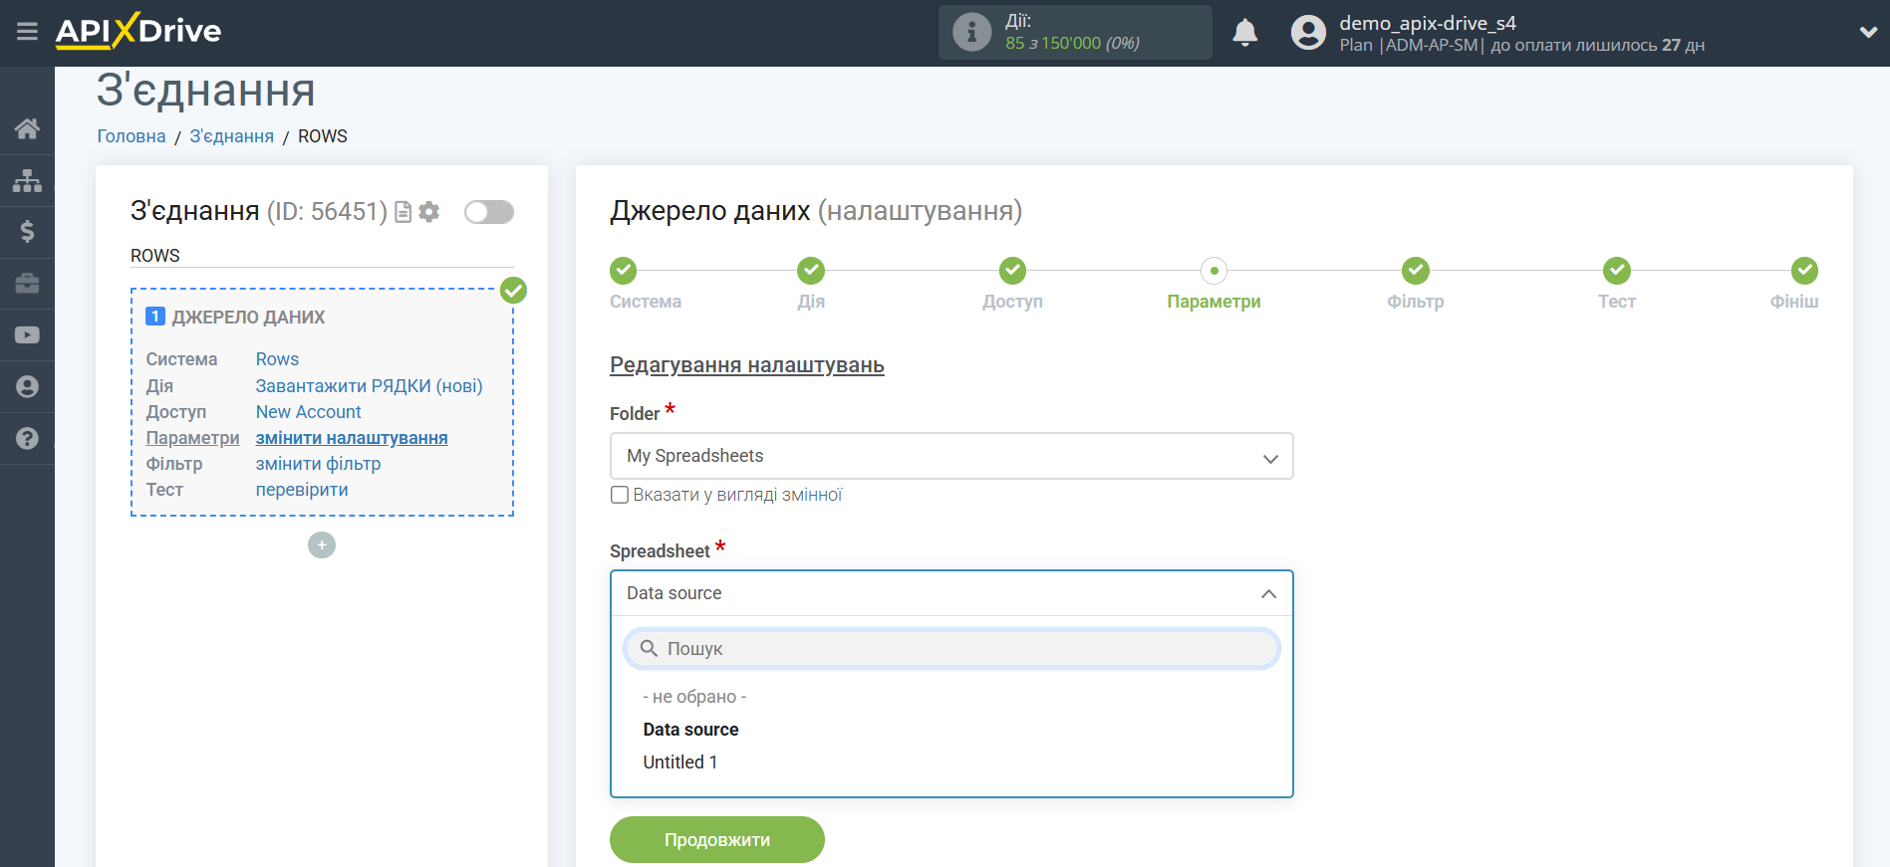Click the demo_apix-drive_s4 username
This screenshot has width=1890, height=867.
point(1427,23)
